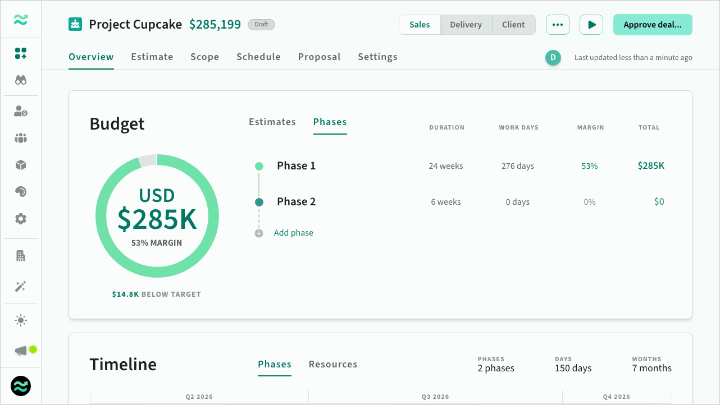Open the Schedule tab
Image resolution: width=720 pixels, height=405 pixels.
[x=258, y=57]
